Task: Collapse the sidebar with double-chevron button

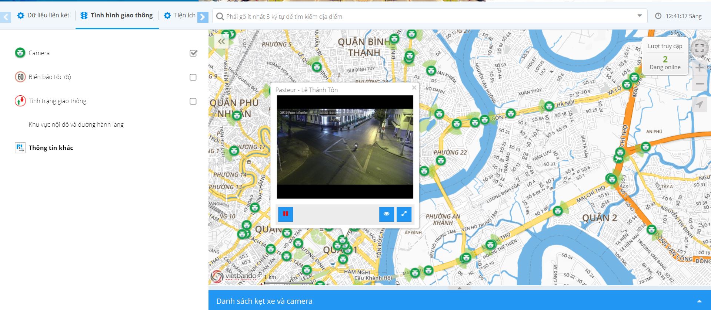Action: coord(221,42)
